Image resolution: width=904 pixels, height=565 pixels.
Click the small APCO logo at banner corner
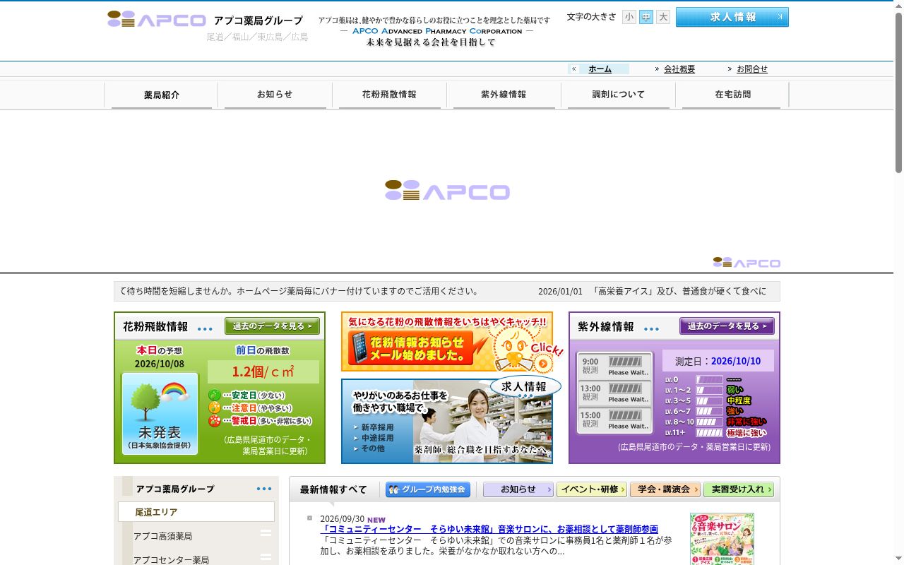(x=747, y=263)
